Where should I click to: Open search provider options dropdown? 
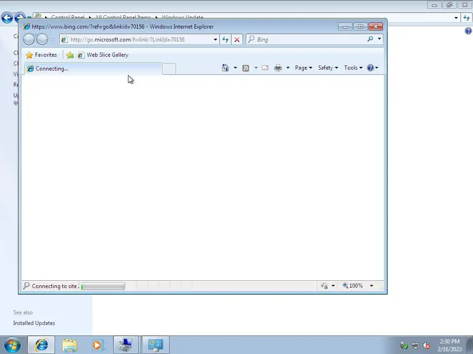(x=380, y=39)
